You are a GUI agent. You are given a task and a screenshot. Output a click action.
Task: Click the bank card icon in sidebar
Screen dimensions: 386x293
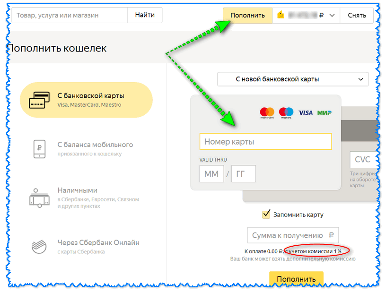coord(40,100)
